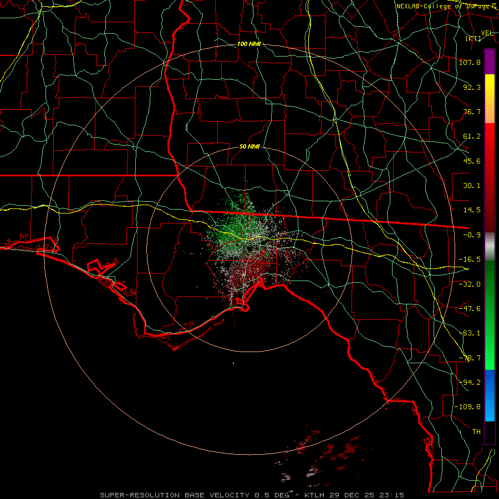Image resolution: width=499 pixels, height=499 pixels.
Task: Click the [KT] units label
Action: point(473,38)
